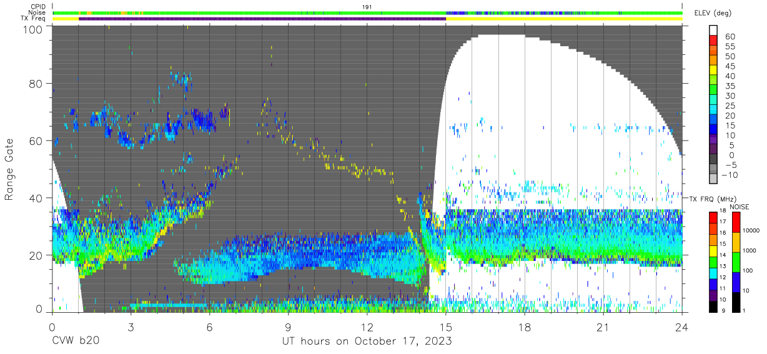Click the x-axis tick label '24'
Screen dimensions: 767x354
click(x=682, y=327)
